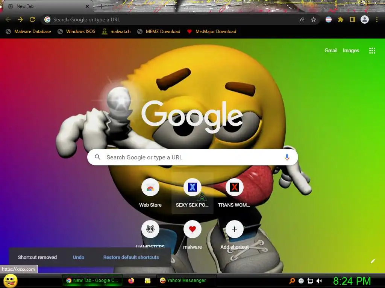385x288 pixels.
Task: Open malwat.ch bookmark
Action: tap(117, 31)
